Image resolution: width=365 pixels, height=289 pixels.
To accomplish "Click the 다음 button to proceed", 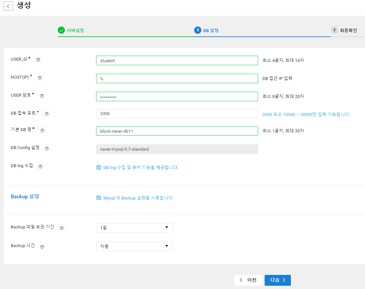I will [277, 280].
